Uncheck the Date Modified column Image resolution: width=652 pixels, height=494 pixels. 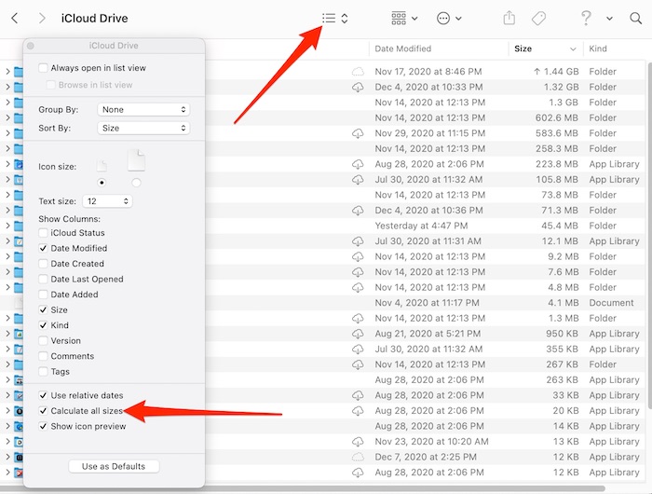43,248
